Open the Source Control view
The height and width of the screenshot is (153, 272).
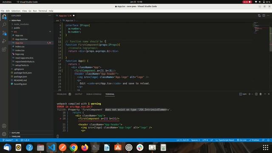tap(4, 33)
